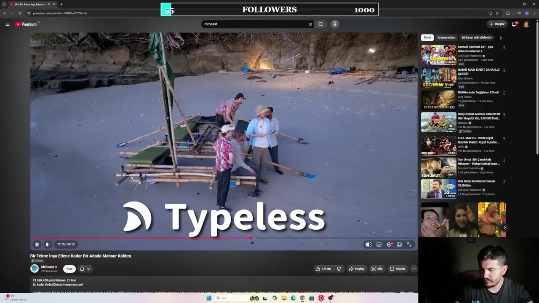Open the Oluştur create button
The height and width of the screenshot is (303, 539).
(x=497, y=24)
